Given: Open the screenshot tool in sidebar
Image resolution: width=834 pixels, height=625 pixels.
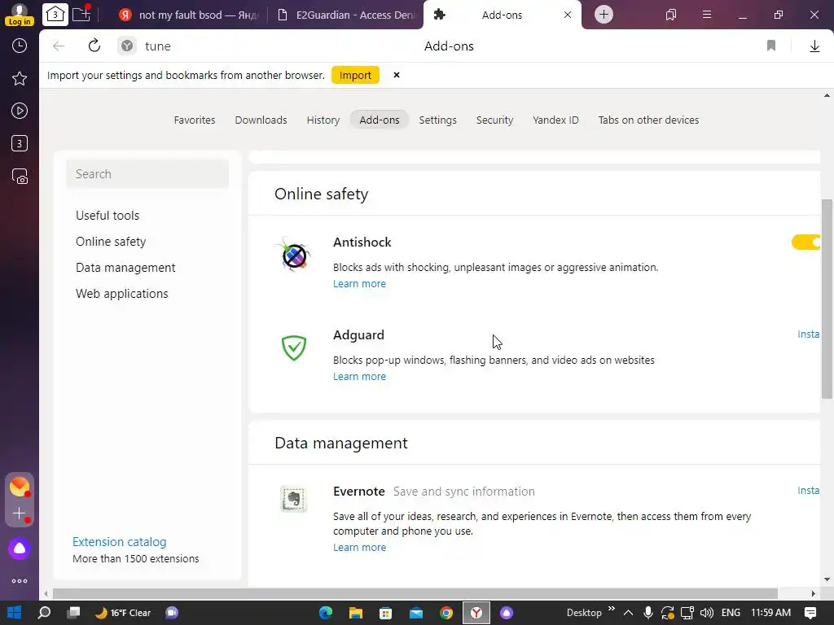Looking at the screenshot, I should 20,176.
